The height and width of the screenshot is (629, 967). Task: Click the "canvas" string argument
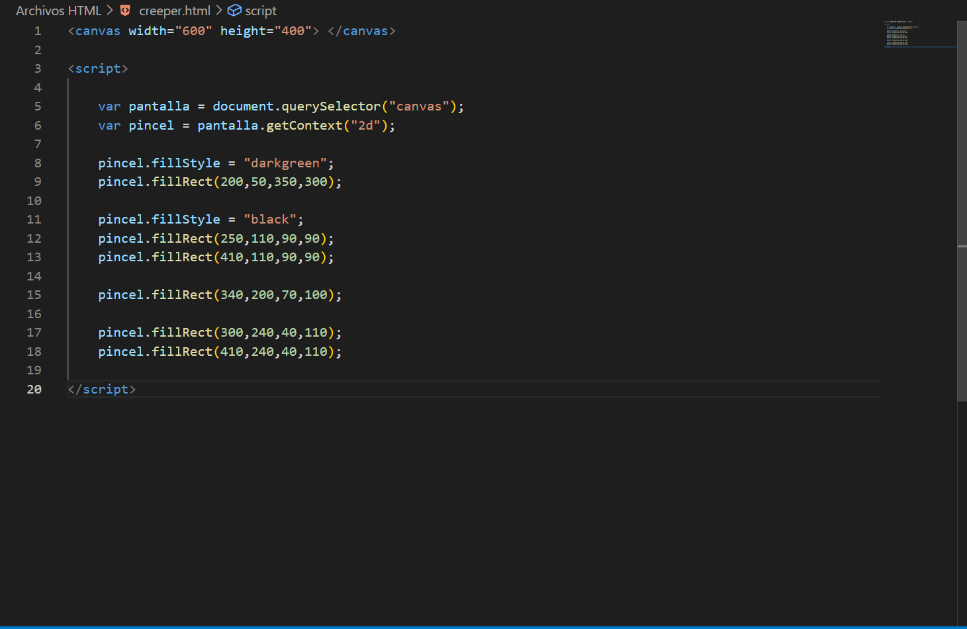(x=420, y=106)
